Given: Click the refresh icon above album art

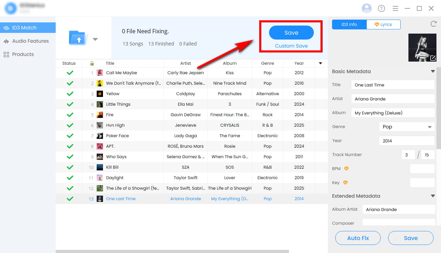Looking at the screenshot, I should (433, 24).
